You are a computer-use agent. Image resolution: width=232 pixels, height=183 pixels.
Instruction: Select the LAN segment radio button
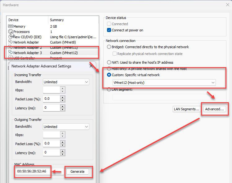(109, 89)
